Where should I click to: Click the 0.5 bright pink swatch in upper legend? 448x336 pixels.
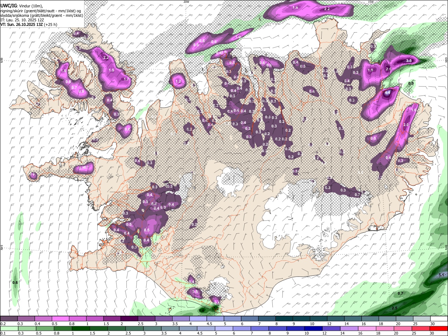click(x=61, y=319)
